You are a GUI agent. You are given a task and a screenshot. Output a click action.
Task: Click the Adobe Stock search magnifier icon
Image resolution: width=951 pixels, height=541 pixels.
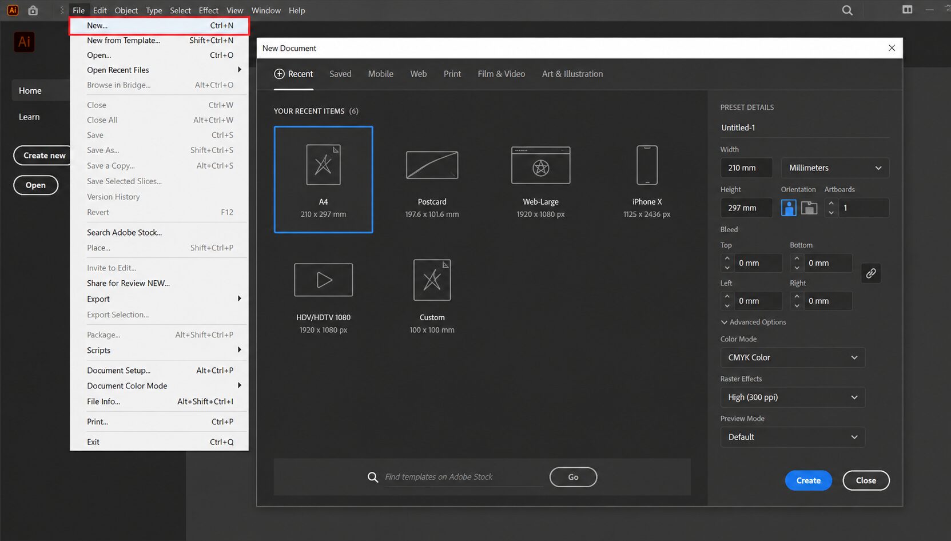click(x=373, y=477)
